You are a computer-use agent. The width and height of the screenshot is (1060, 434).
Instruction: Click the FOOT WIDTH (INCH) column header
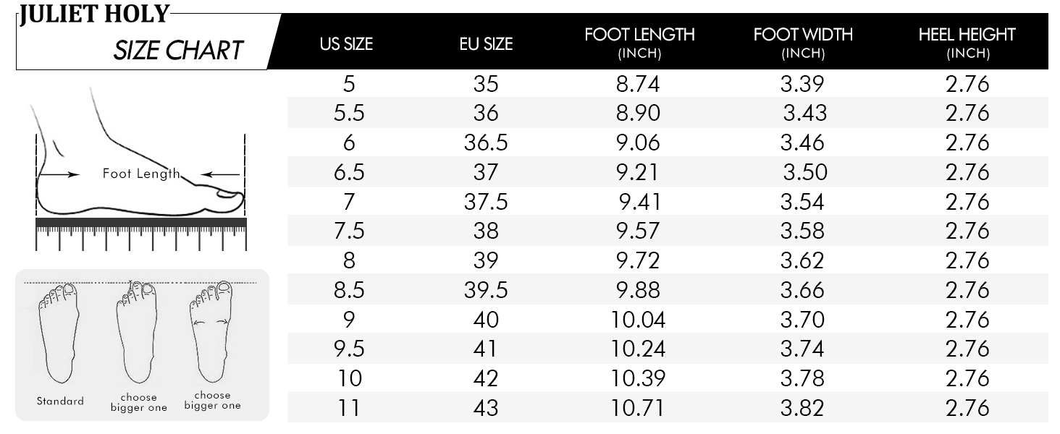[803, 43]
